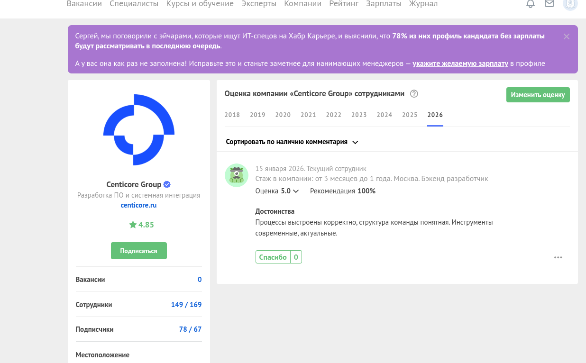The height and width of the screenshot is (363, 586).
Task: Select the 2025 year tab
Action: pos(410,115)
